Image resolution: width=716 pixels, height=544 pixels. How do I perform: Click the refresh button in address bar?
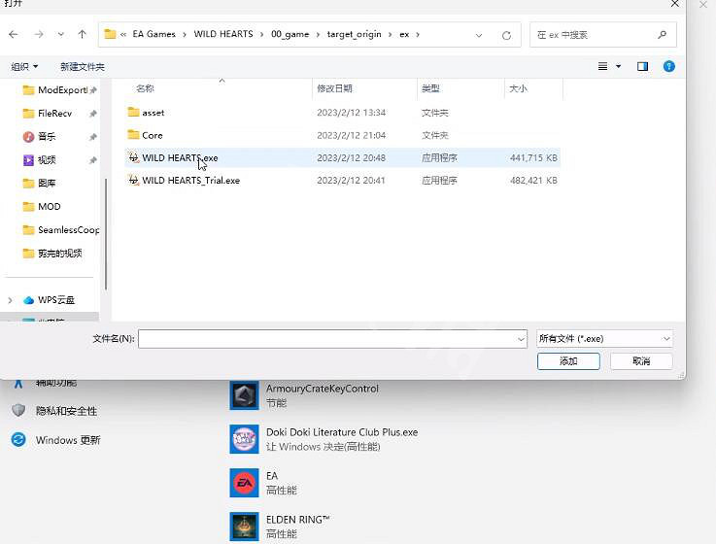point(506,35)
